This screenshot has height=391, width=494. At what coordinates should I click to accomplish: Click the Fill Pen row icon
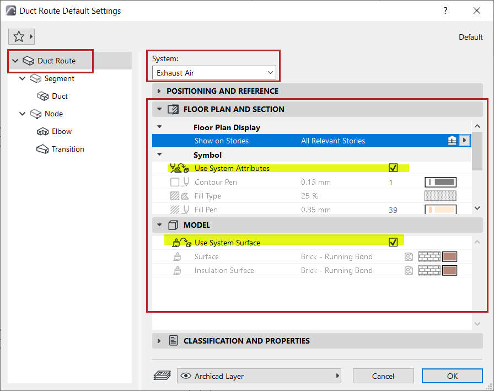[x=179, y=210]
